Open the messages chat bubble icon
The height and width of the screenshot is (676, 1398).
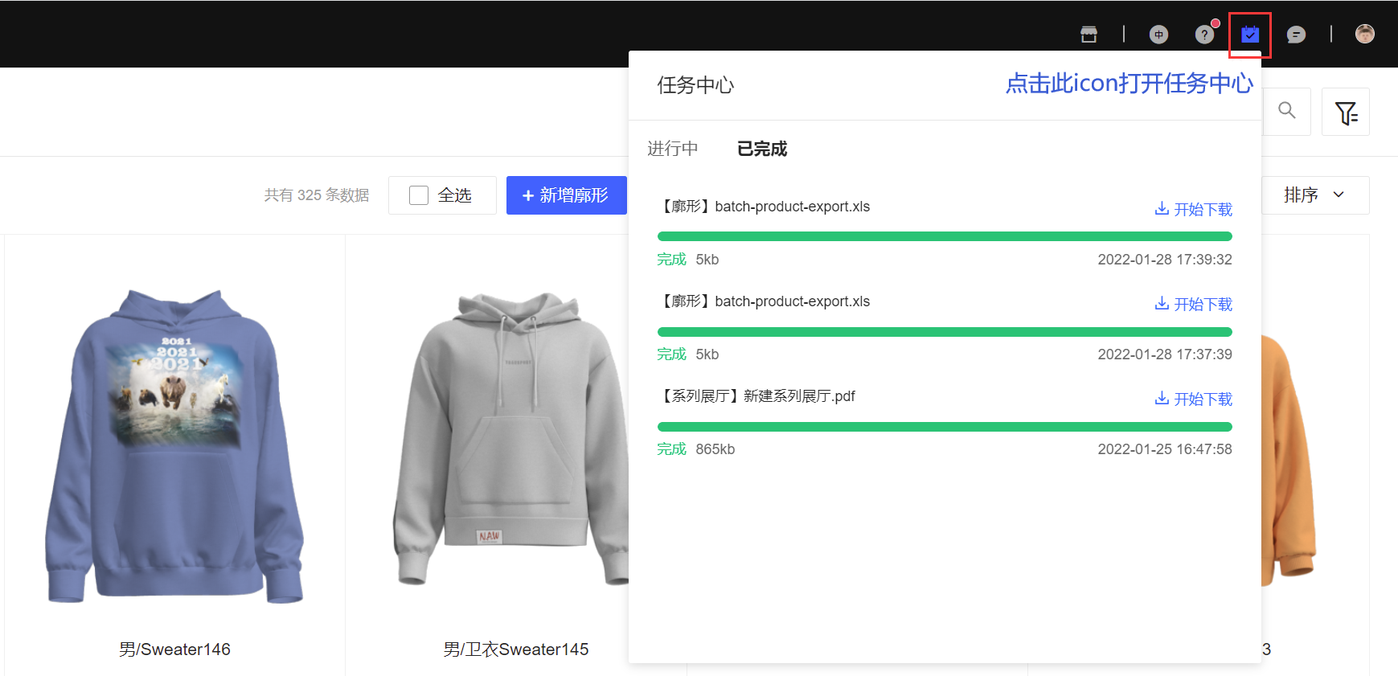[x=1296, y=35]
